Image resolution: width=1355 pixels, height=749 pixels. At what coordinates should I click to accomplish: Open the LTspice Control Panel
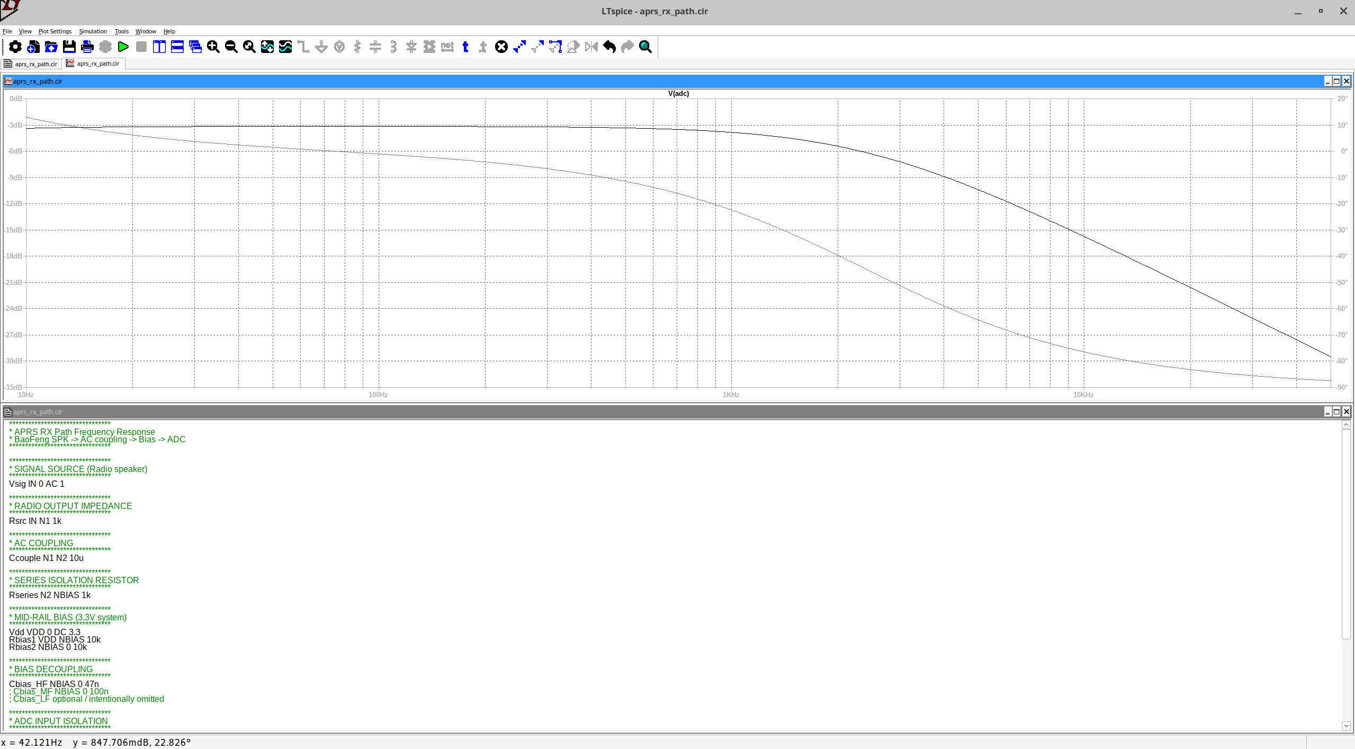(15, 47)
